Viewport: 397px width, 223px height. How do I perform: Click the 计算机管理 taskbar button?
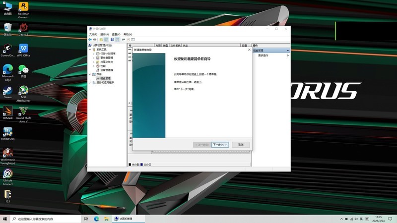[128, 219]
